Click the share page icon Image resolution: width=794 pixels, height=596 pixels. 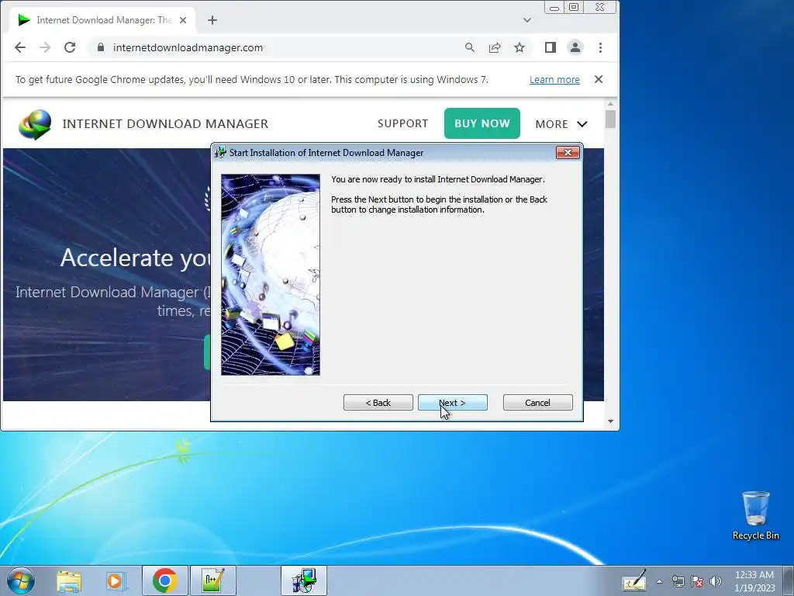pos(494,47)
